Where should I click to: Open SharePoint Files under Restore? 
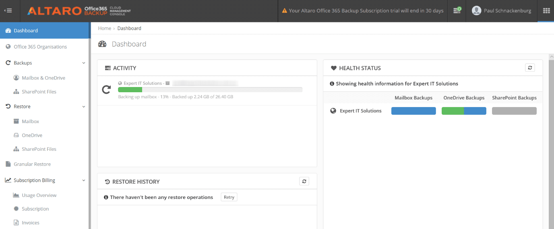click(39, 149)
